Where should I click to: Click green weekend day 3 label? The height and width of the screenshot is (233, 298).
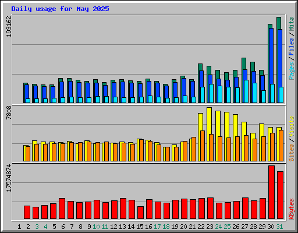pyautogui.click(x=37, y=227)
